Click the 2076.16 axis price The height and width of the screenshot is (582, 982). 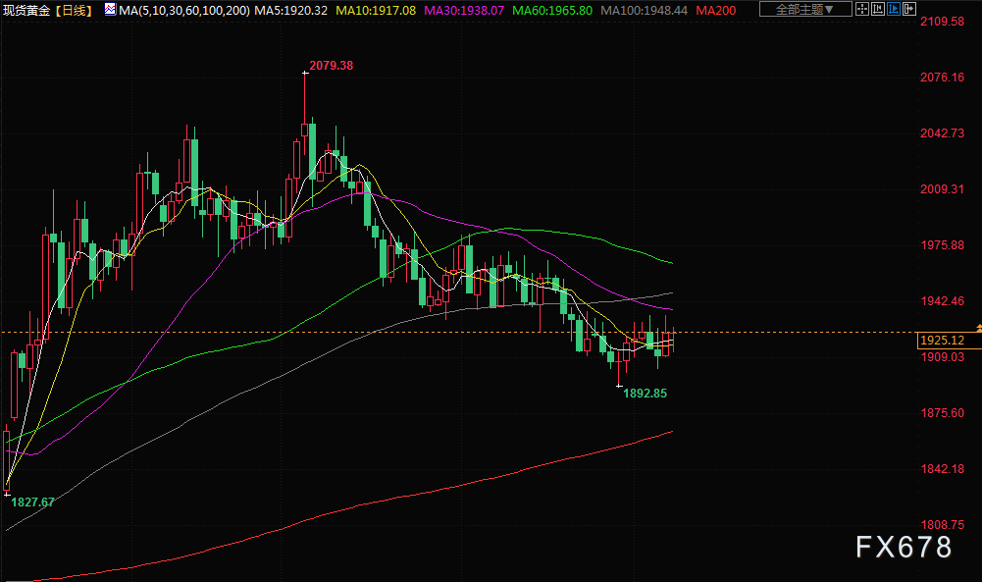(943, 78)
